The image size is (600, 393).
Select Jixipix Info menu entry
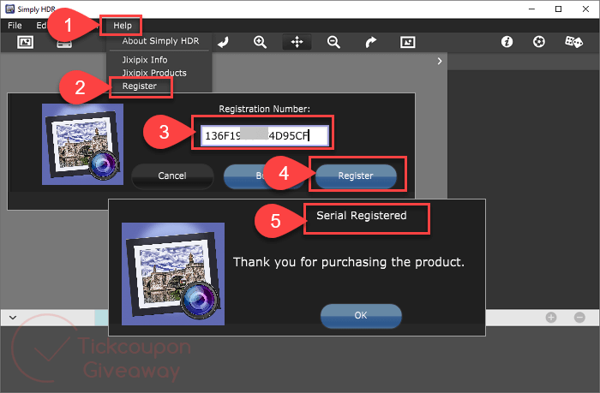tap(145, 60)
